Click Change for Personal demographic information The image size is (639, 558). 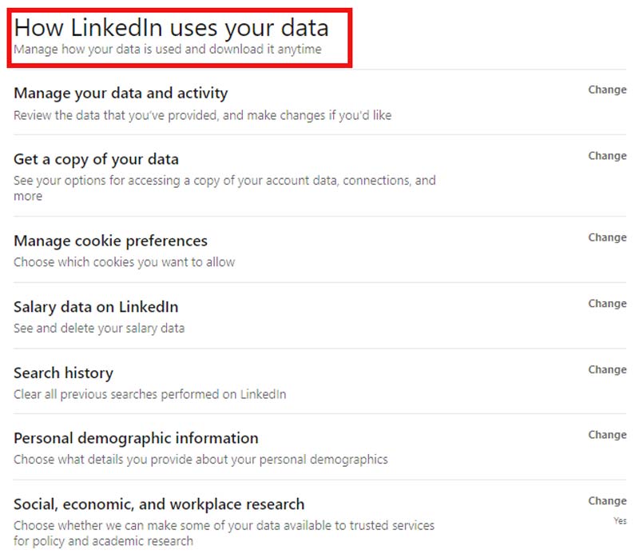pyautogui.click(x=607, y=436)
